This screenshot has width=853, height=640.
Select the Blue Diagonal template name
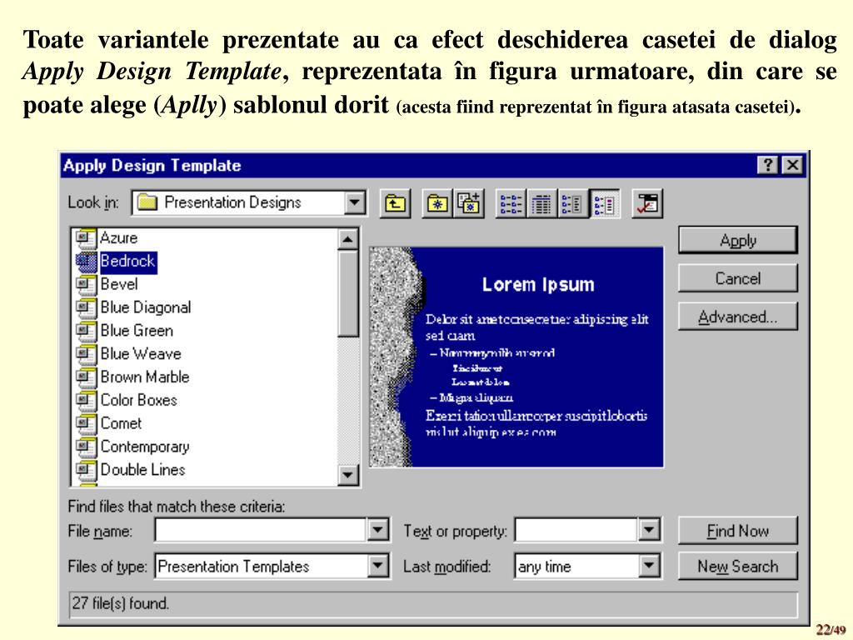(x=146, y=308)
